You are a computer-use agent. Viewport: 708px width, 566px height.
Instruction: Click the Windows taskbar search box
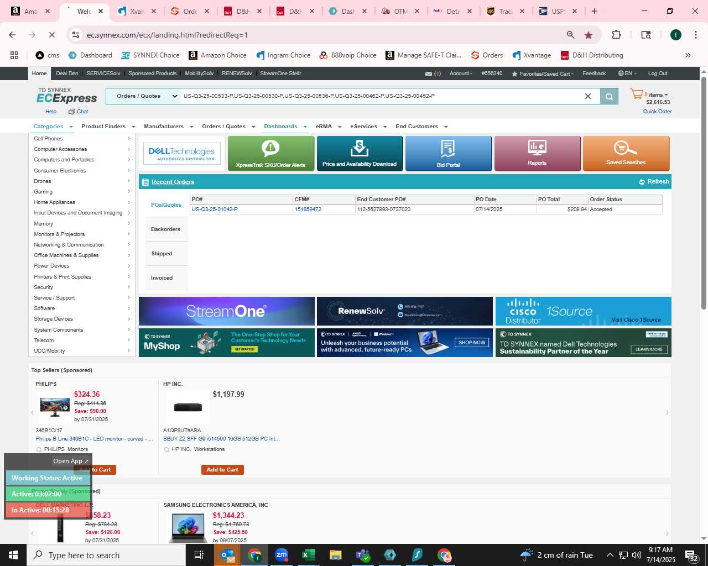click(x=106, y=555)
